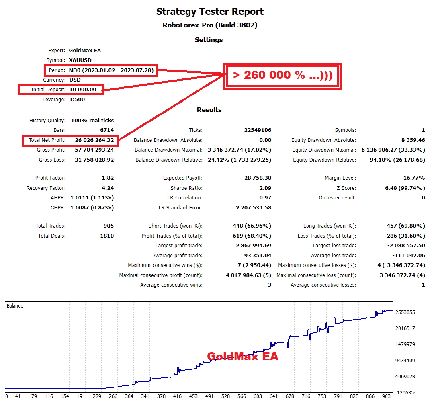Click the Margin Level value 16.77%
The image size is (438, 408).
tap(414, 178)
